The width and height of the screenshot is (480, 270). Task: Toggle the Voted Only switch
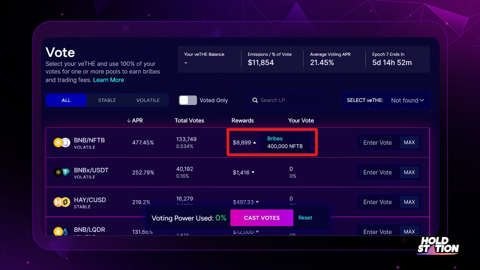pos(188,100)
